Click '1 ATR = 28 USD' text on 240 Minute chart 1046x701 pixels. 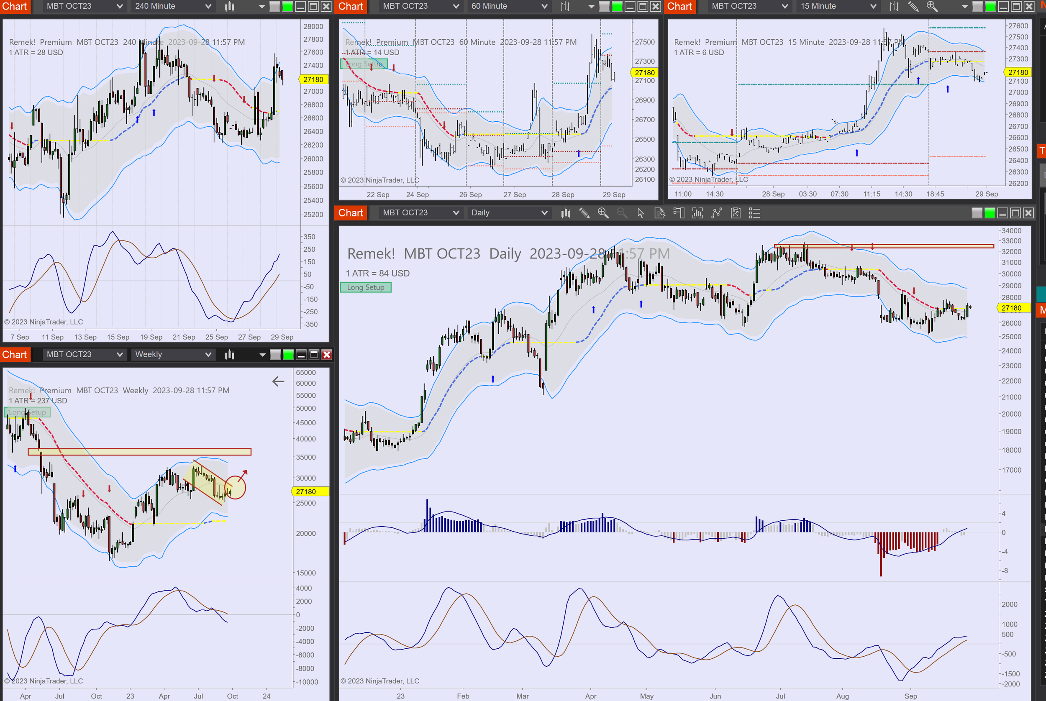36,52
